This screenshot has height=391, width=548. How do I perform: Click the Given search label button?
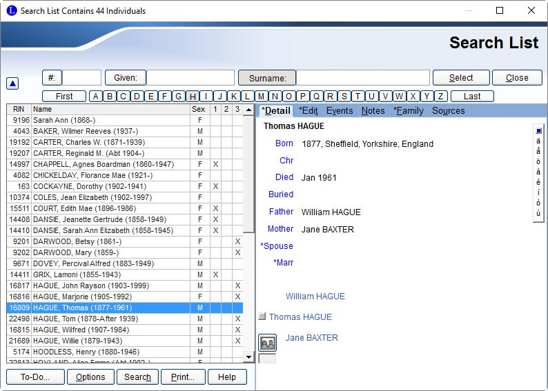(x=126, y=77)
